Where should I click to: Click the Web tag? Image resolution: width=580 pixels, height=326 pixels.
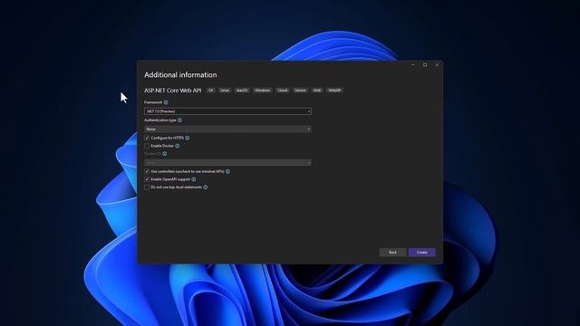coord(317,91)
